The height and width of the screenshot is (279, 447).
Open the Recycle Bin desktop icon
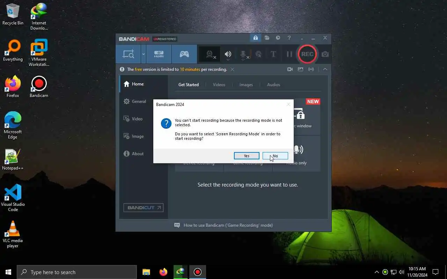point(13,14)
